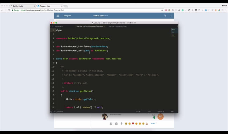The width and height of the screenshot is (228, 134).
Task: Open emoji picker in message field
Action: (x=153, y=115)
